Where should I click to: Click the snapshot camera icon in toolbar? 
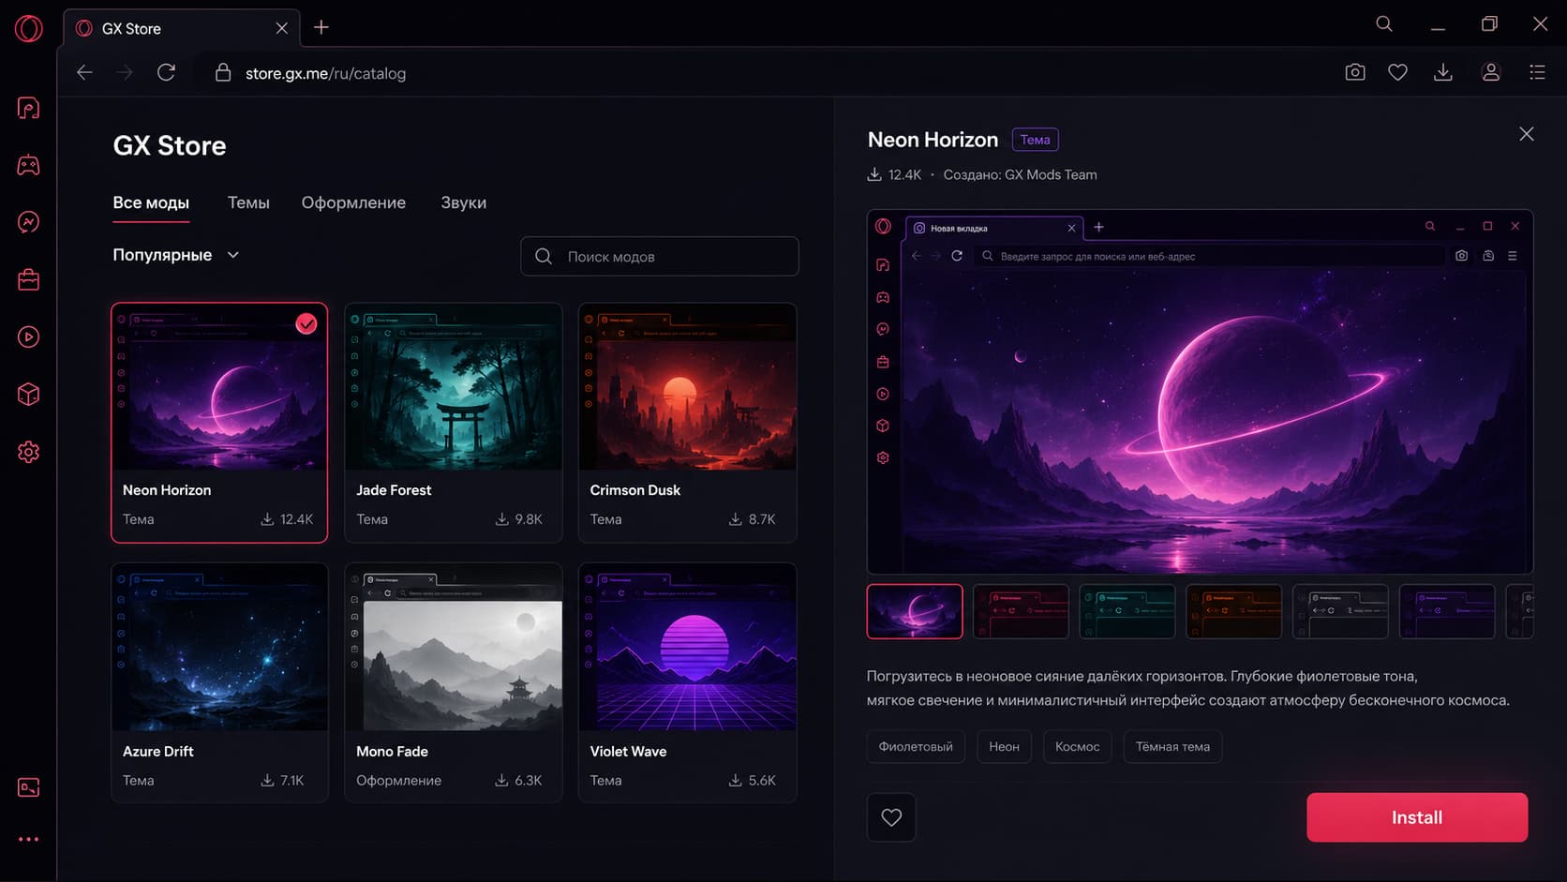point(1354,72)
